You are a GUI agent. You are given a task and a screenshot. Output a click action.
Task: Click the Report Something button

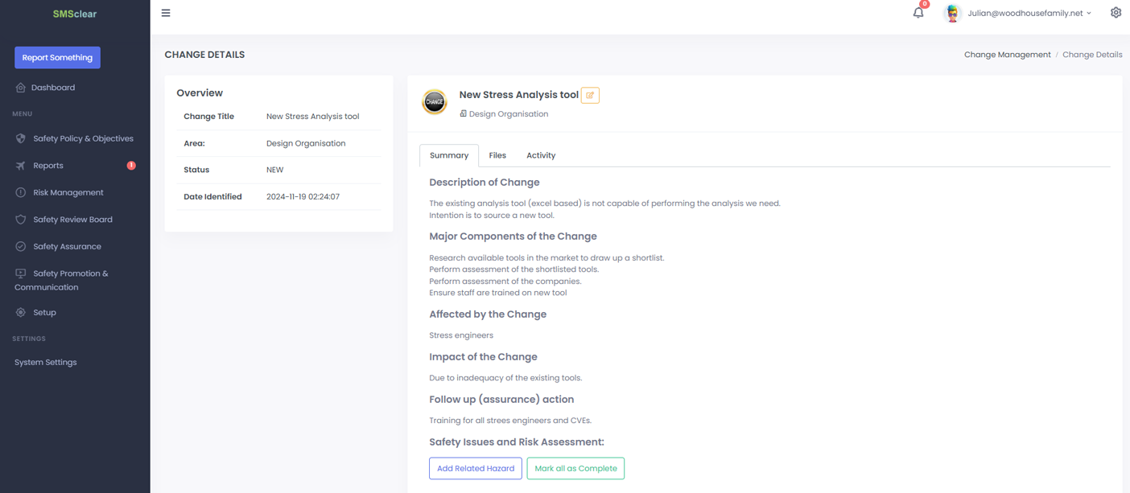57,58
